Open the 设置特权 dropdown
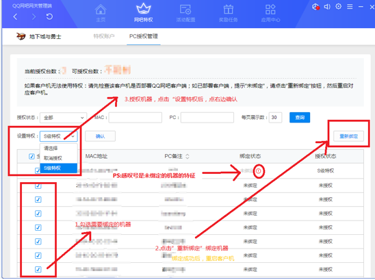Image resolution: width=375 pixels, height=280 pixels. tap(59, 136)
